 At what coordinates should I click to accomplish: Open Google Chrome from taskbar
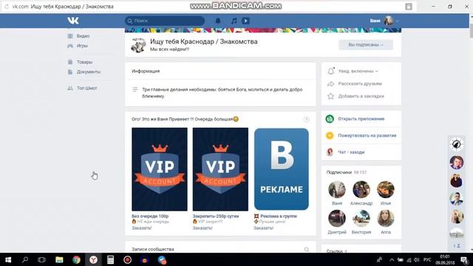click(76, 259)
